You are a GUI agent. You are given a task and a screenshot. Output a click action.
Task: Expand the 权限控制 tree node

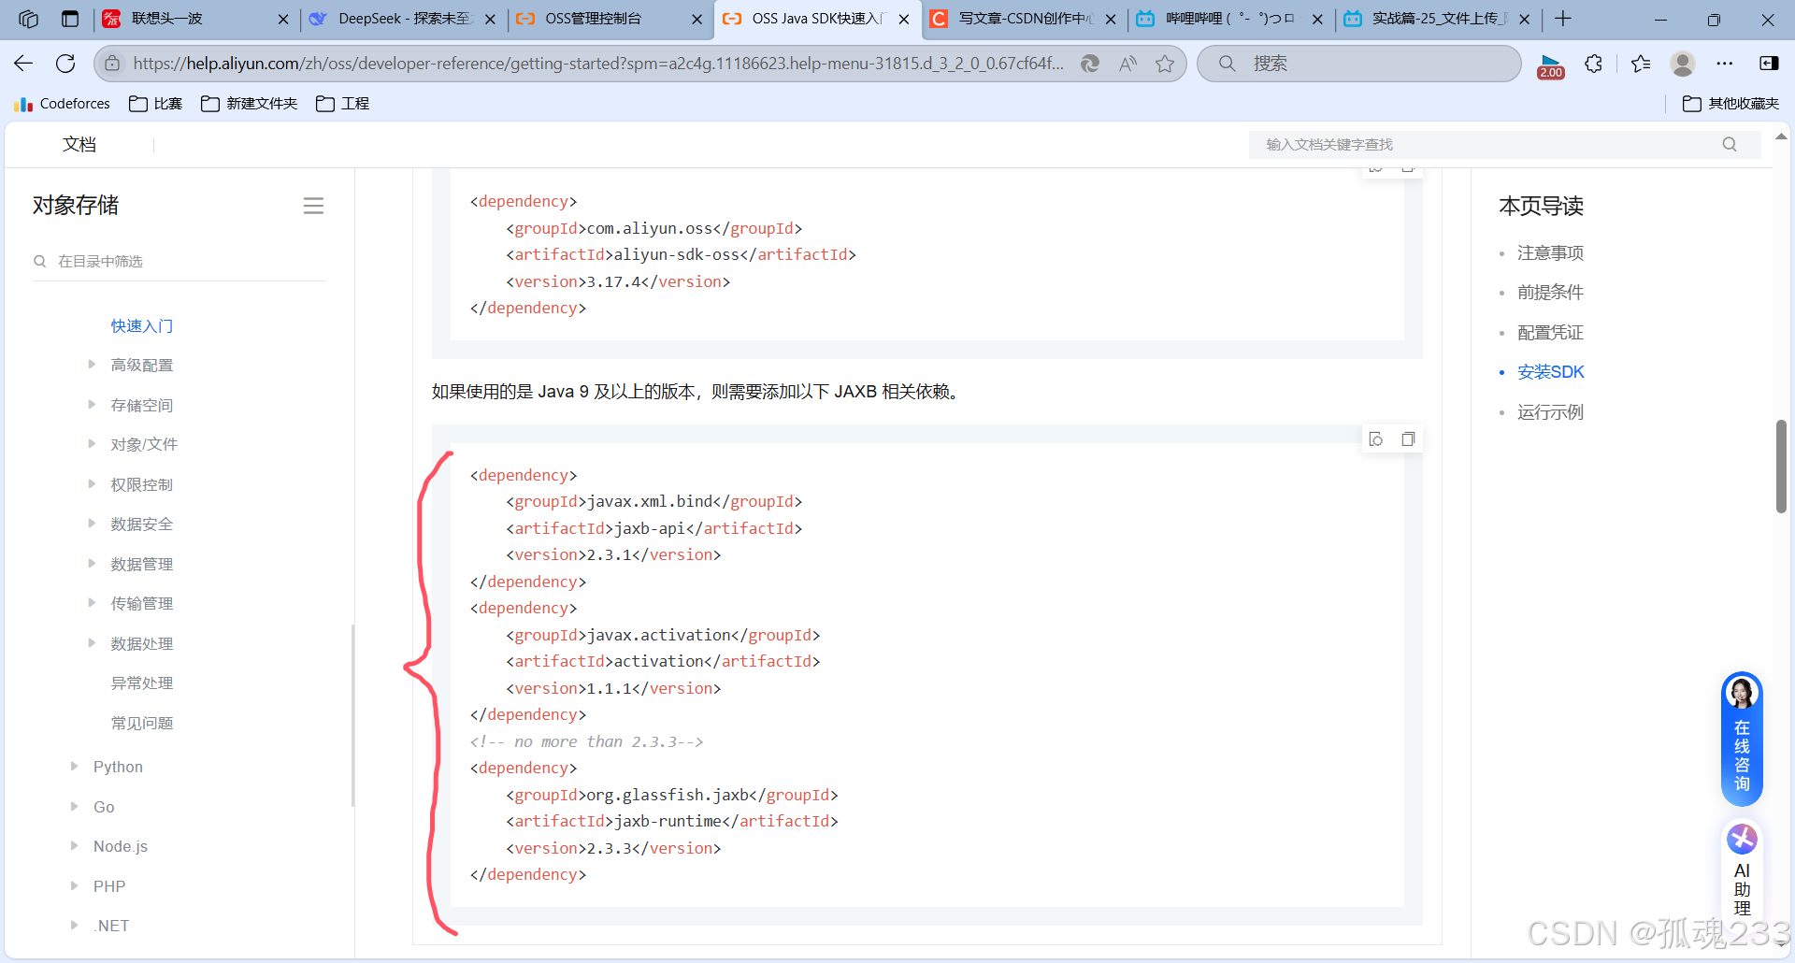tap(92, 484)
